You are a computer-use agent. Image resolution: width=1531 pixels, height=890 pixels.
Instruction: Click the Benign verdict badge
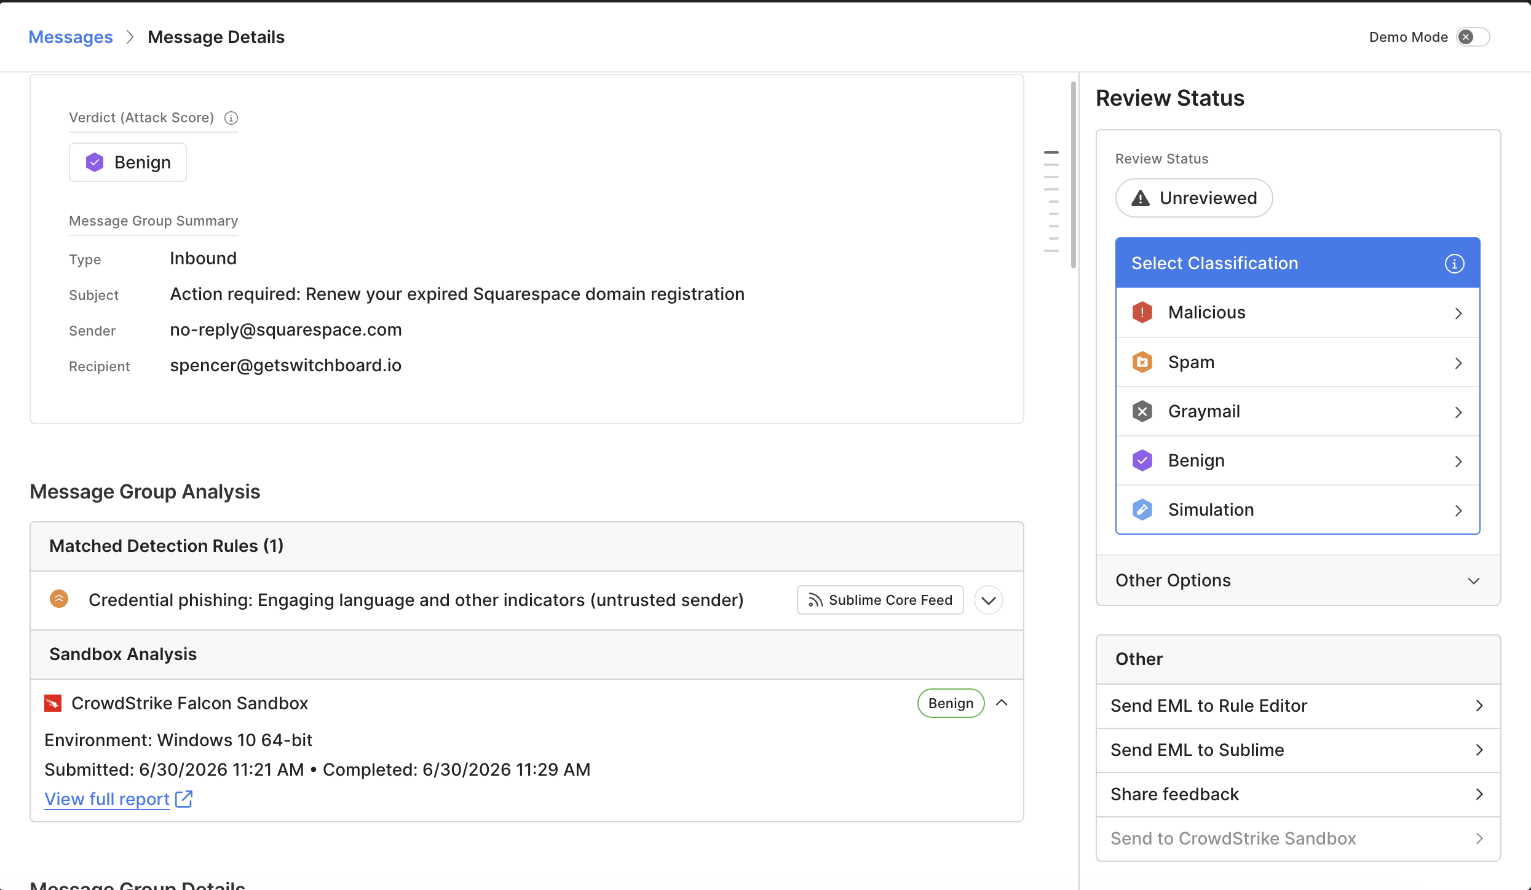[x=128, y=162]
